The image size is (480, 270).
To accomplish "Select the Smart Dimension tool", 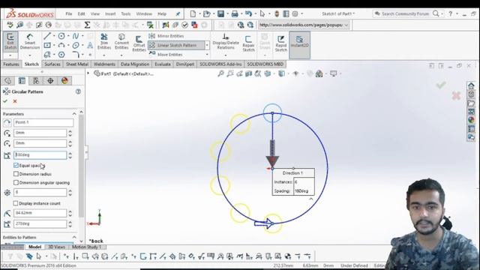I will coord(30,41).
